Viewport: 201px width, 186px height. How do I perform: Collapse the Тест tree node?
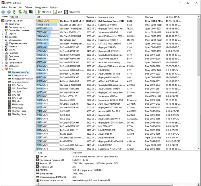point(3,69)
